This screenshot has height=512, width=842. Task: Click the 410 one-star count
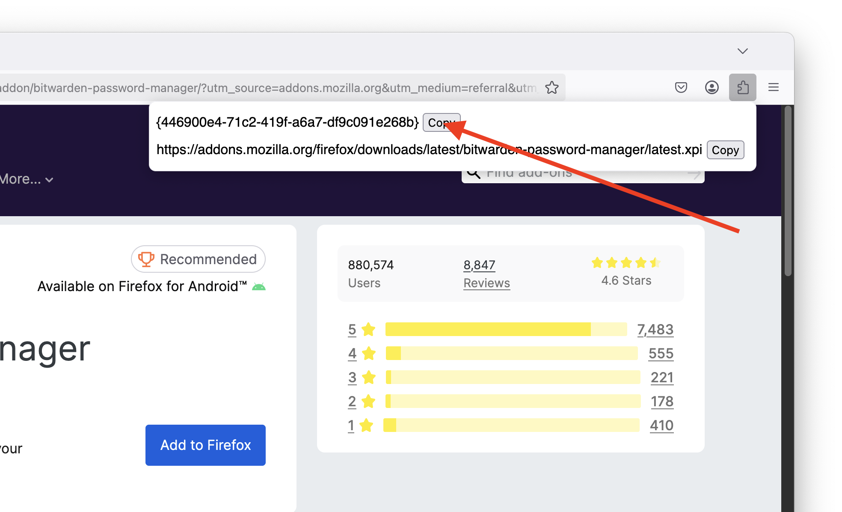[x=661, y=426]
